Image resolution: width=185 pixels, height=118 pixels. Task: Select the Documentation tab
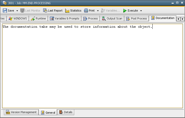(x=163, y=18)
